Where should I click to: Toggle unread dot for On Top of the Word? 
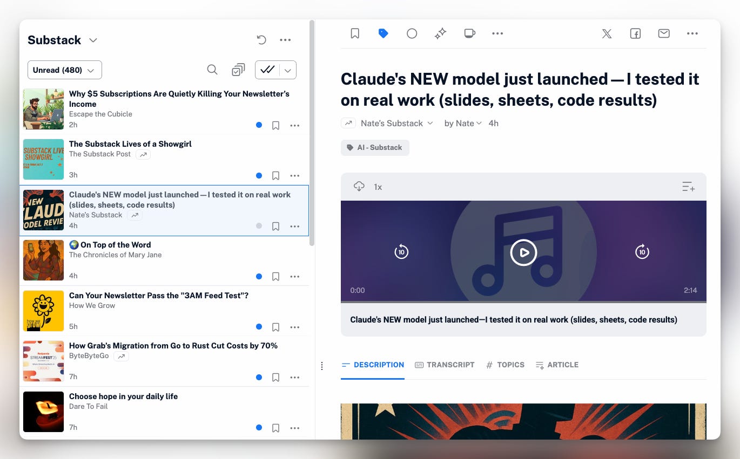[259, 276]
